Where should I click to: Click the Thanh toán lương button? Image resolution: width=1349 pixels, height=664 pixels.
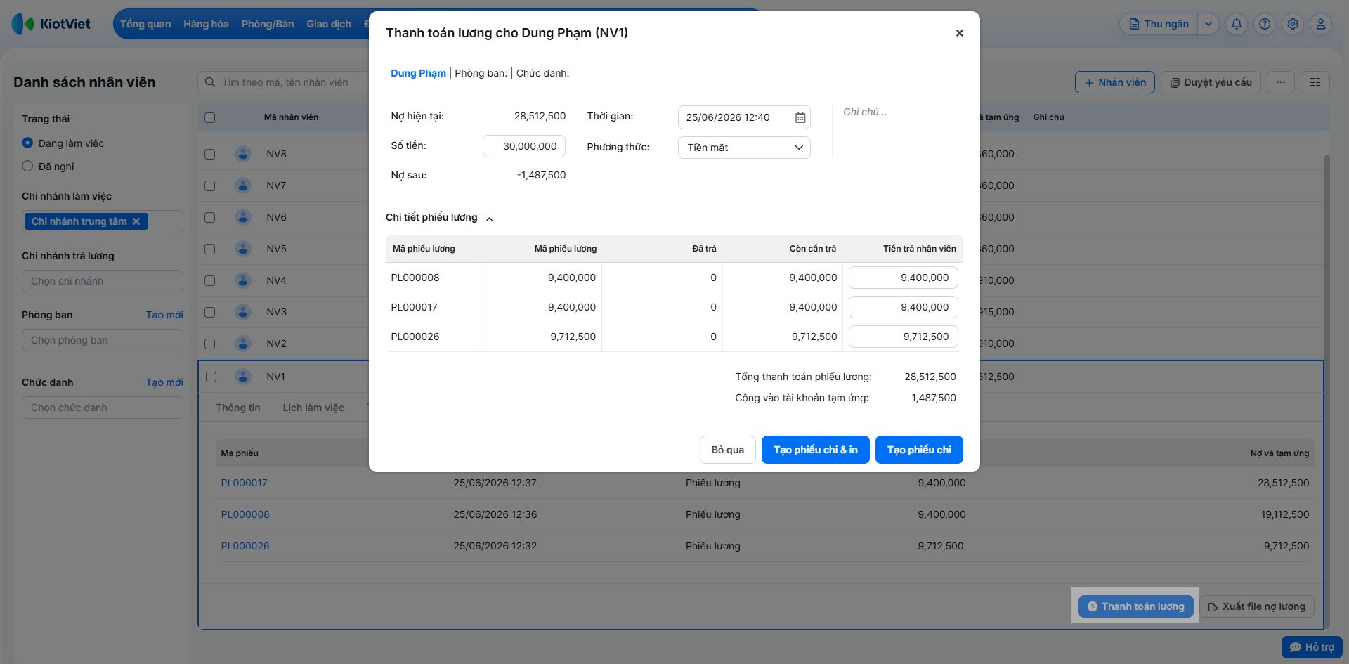coord(1135,606)
